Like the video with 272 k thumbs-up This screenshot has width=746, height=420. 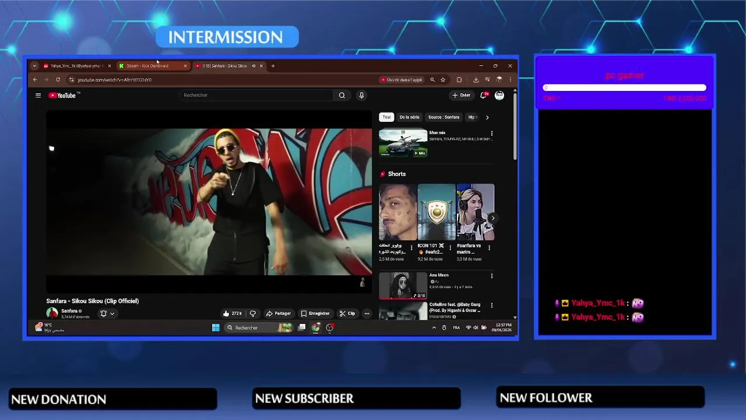232,313
